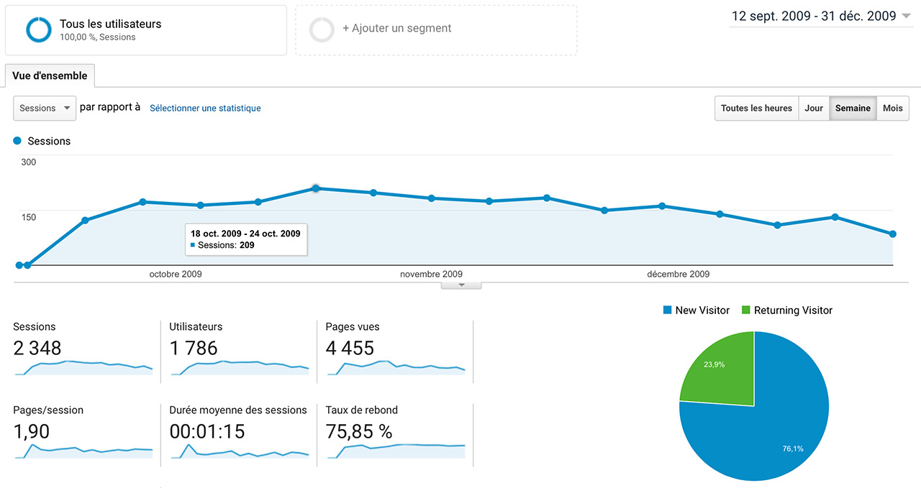Click the blue donut icon for Tous les utilisateurs
Image resolution: width=921 pixels, height=488 pixels.
pos(38,29)
